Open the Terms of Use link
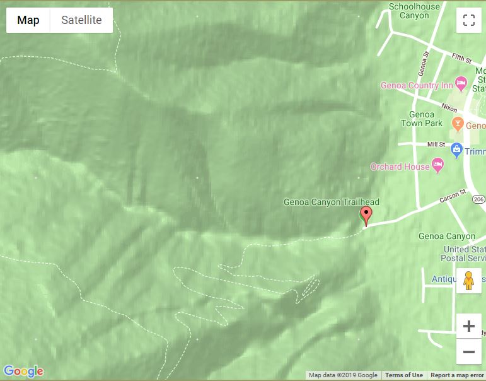The width and height of the screenshot is (486, 381). (x=404, y=375)
